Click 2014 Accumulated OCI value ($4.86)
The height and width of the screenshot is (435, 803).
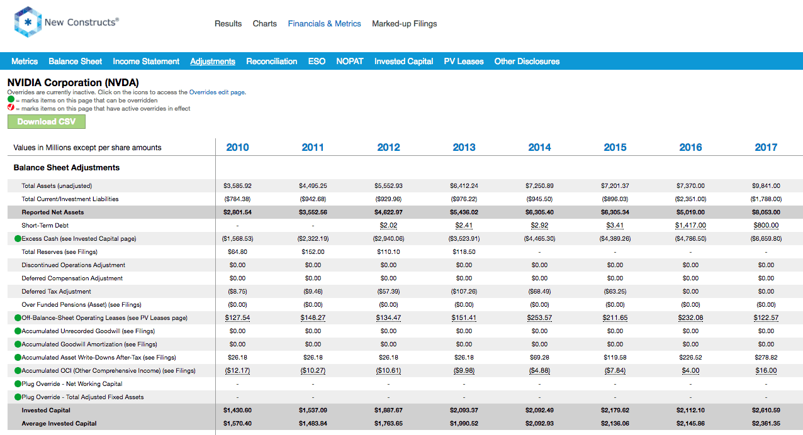[x=539, y=371]
